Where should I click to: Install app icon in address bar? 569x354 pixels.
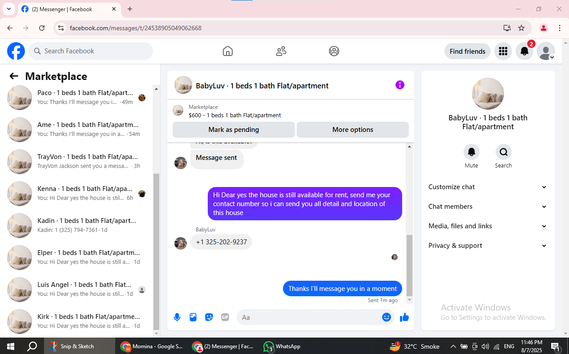tap(507, 28)
